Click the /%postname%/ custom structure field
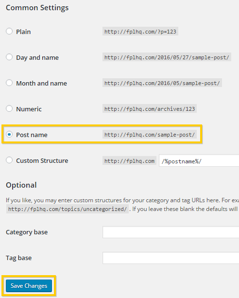The height and width of the screenshot is (298, 239). [199, 161]
